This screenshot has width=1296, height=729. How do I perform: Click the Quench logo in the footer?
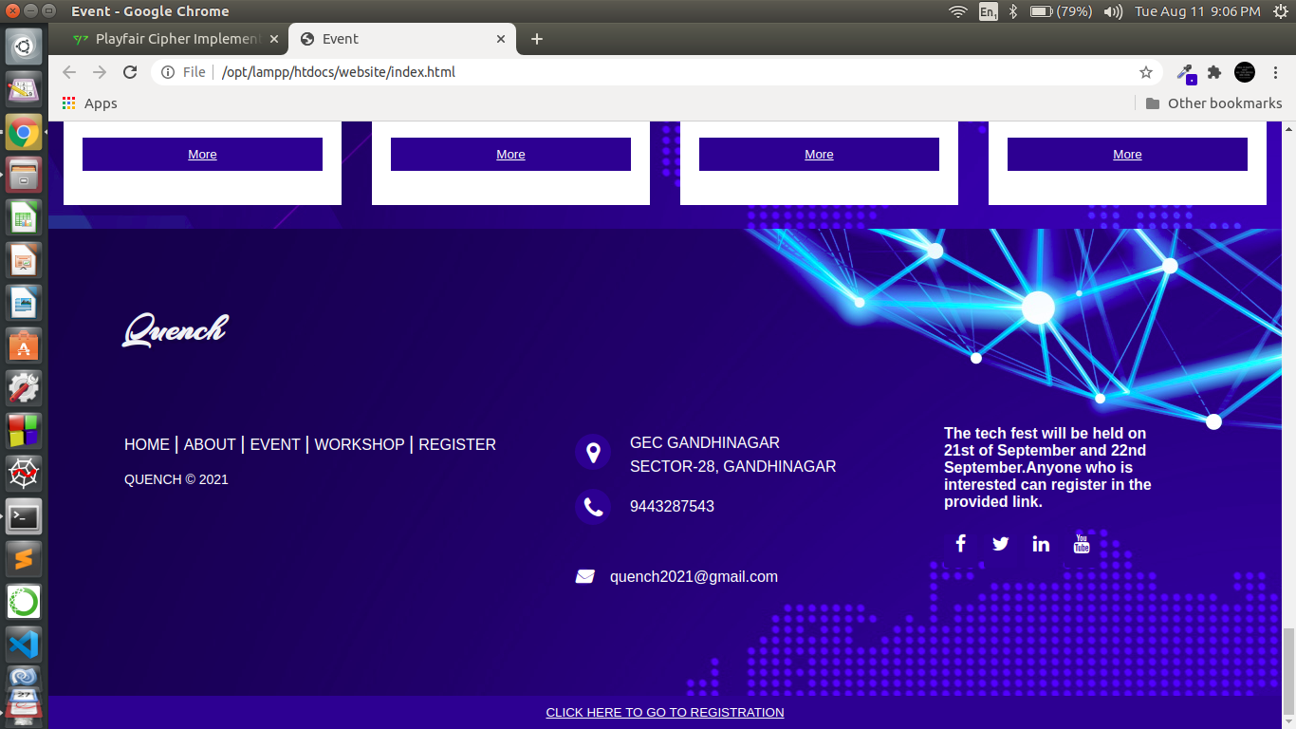(176, 329)
